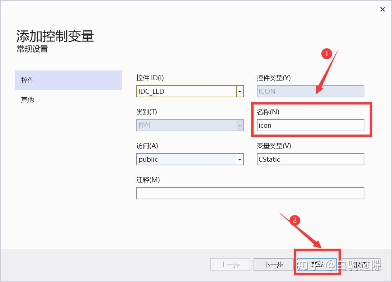Click the 完成 button to finish
Image resolution: width=392 pixels, height=282 pixels.
point(317,264)
